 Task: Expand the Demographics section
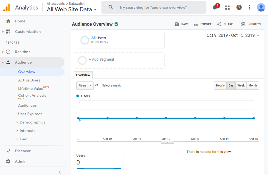(x=32, y=122)
